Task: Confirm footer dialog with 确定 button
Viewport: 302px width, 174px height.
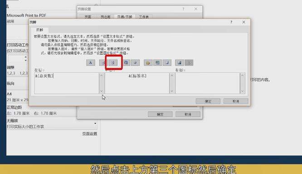Action: click(x=208, y=101)
